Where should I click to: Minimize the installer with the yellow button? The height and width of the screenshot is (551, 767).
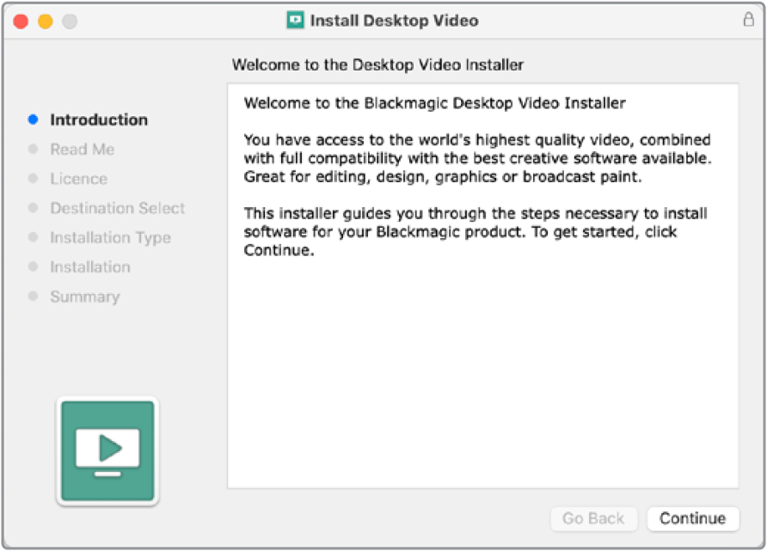click(x=45, y=21)
